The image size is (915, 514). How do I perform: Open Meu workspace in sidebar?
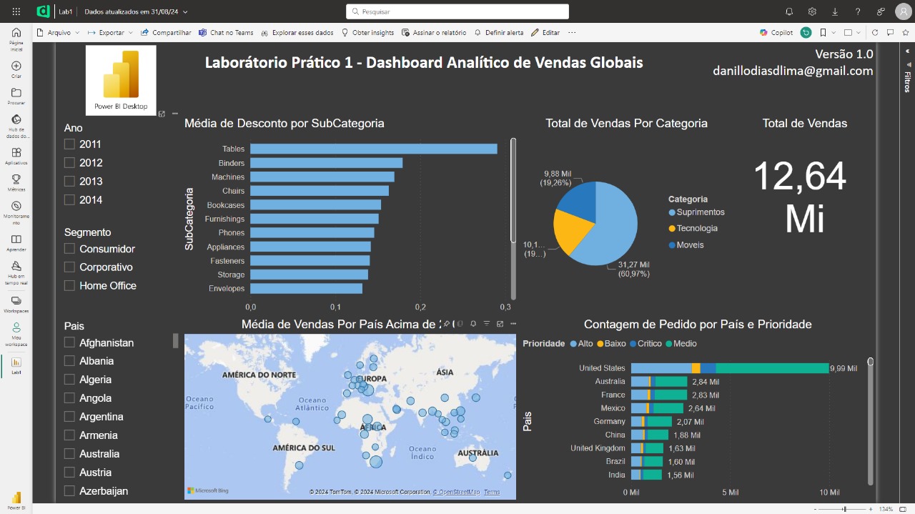(16, 335)
